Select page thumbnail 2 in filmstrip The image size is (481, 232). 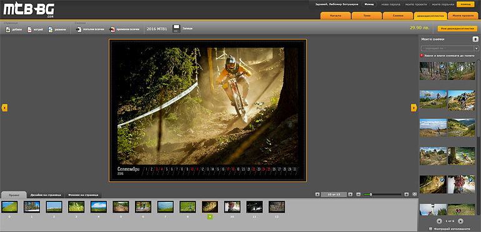click(x=54, y=207)
